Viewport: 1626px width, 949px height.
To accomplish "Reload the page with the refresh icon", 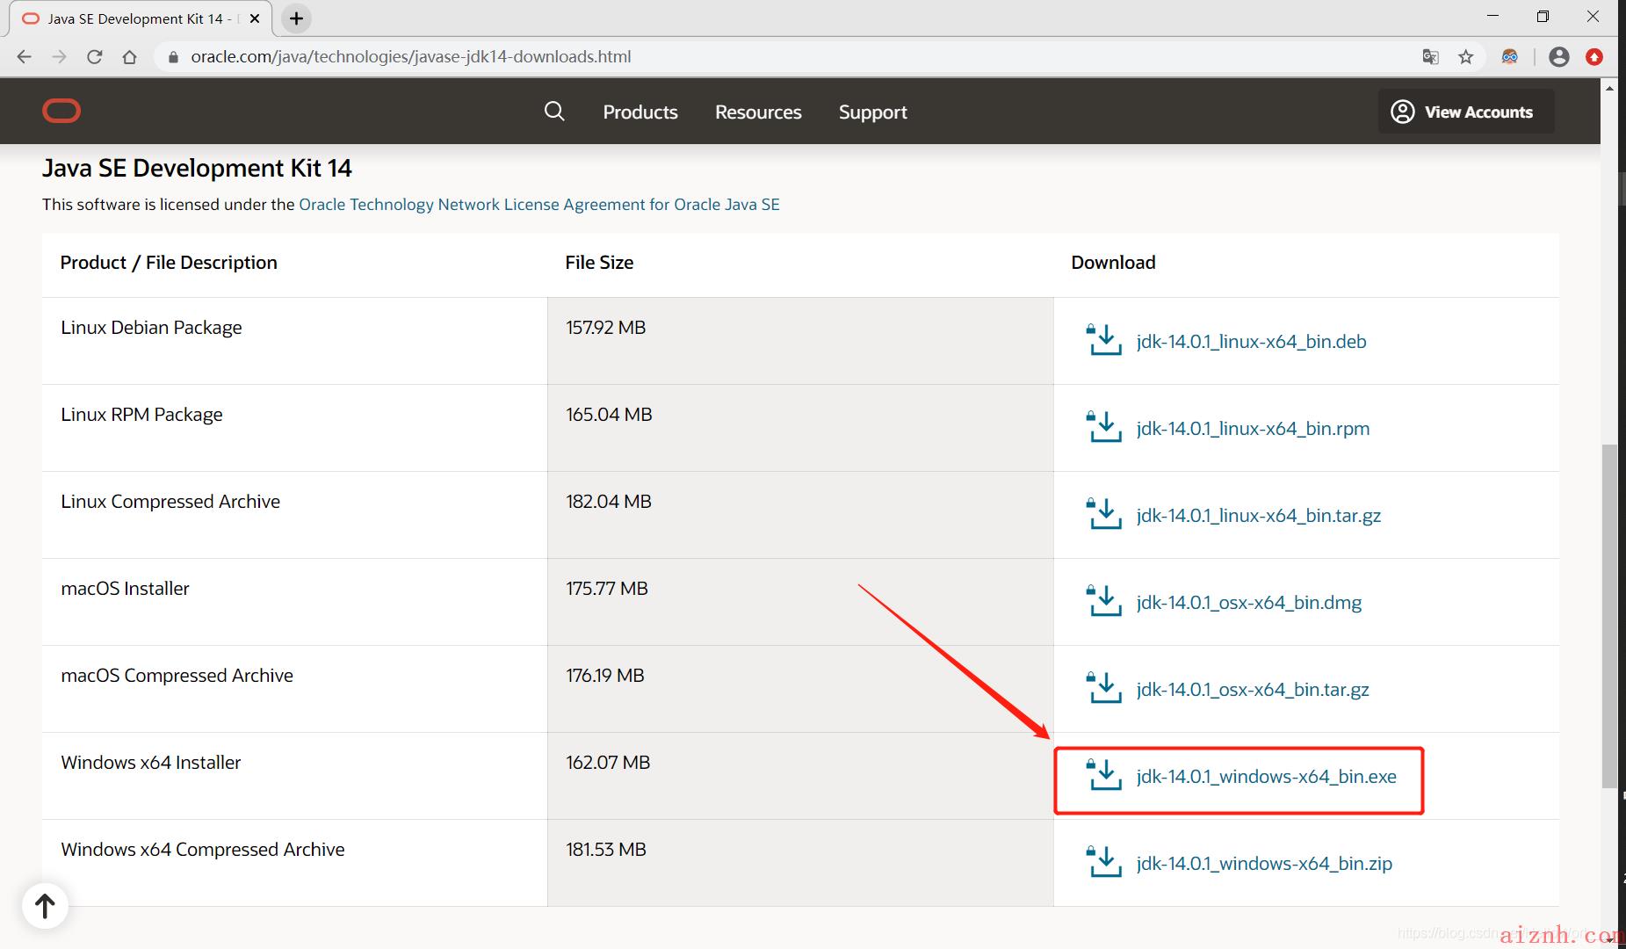I will click(x=95, y=57).
